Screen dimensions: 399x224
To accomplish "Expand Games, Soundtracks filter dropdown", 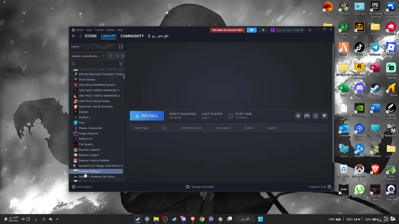I will pos(88,56).
